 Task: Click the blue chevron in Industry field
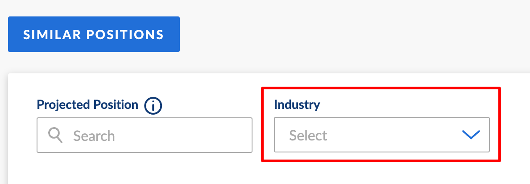[x=471, y=135]
